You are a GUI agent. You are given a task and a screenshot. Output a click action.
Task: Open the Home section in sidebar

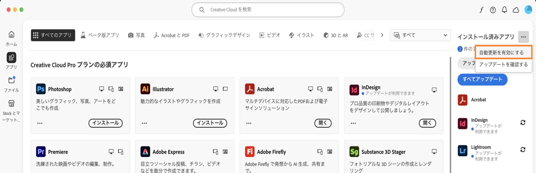point(11,38)
